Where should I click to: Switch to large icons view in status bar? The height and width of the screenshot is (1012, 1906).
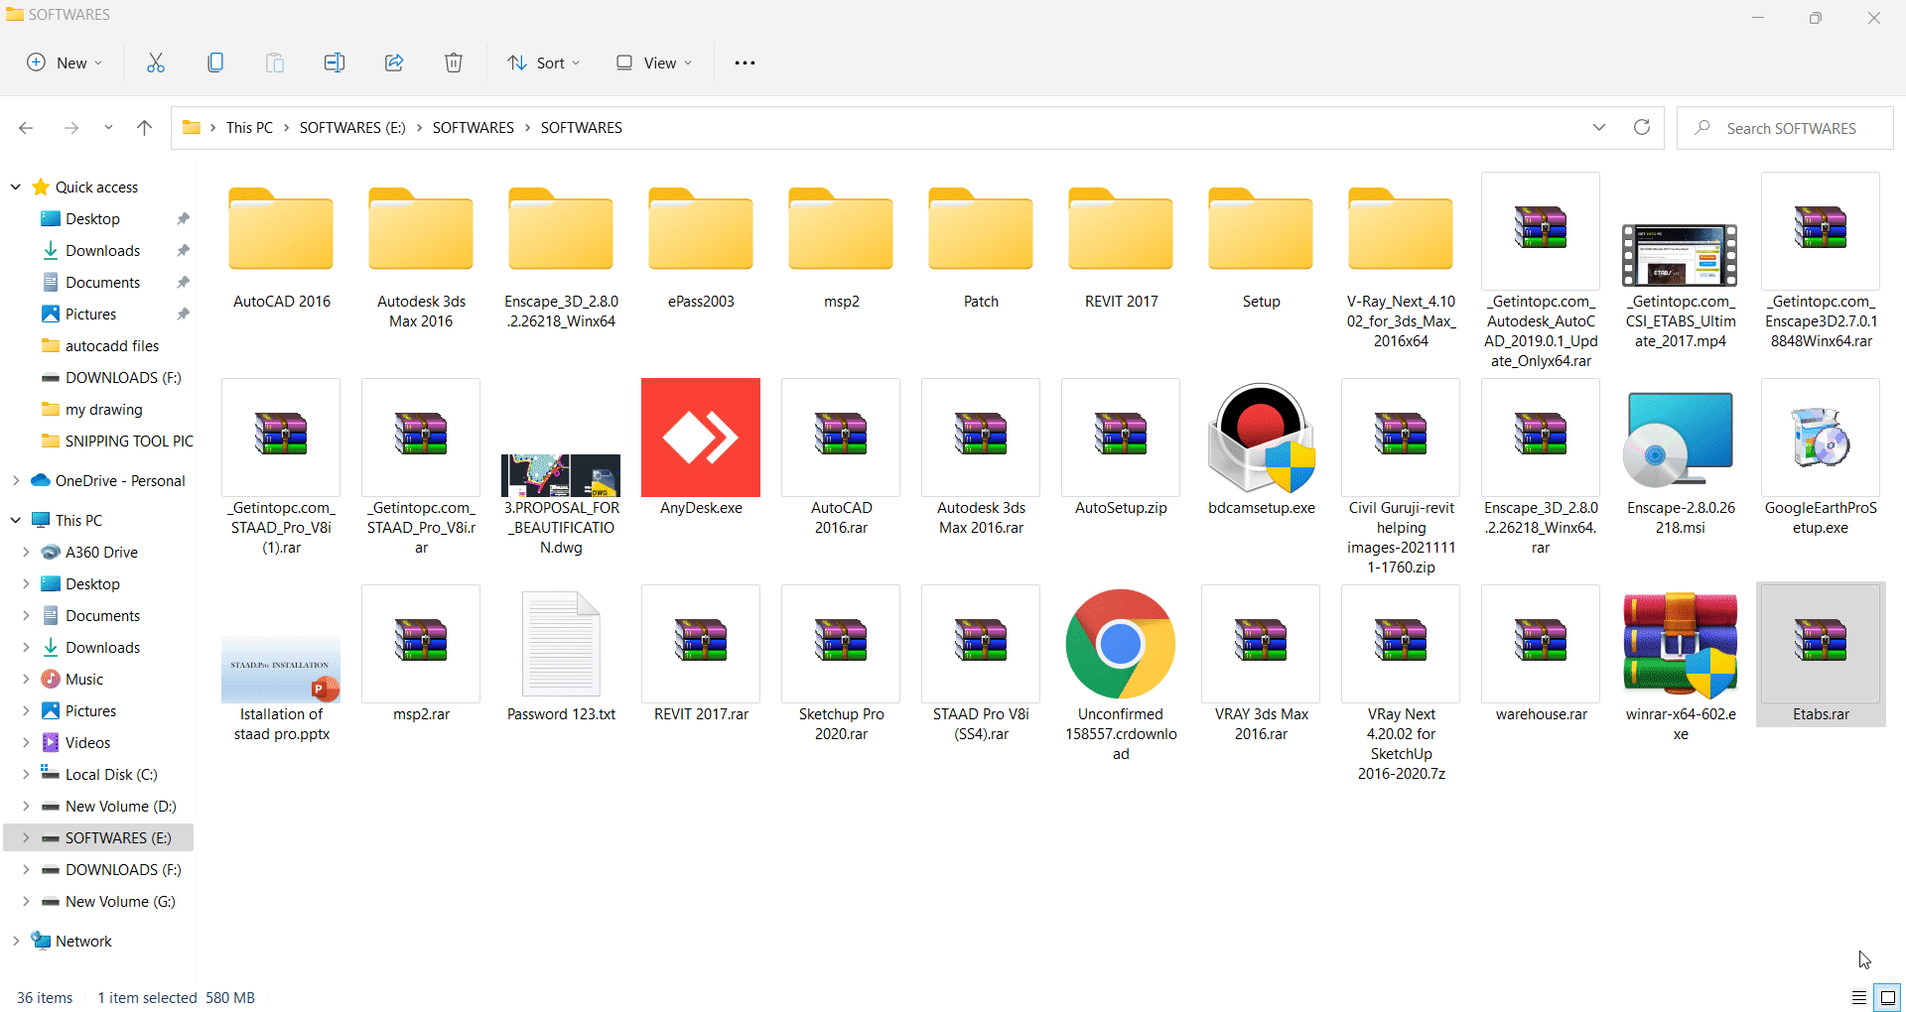click(x=1887, y=997)
